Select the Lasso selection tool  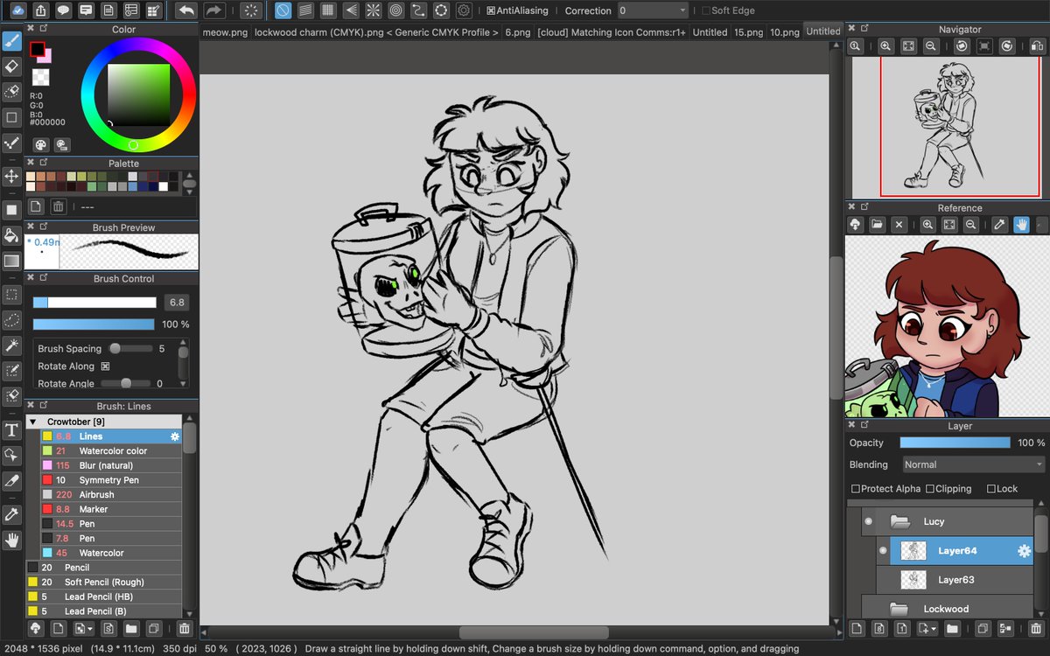click(x=11, y=320)
